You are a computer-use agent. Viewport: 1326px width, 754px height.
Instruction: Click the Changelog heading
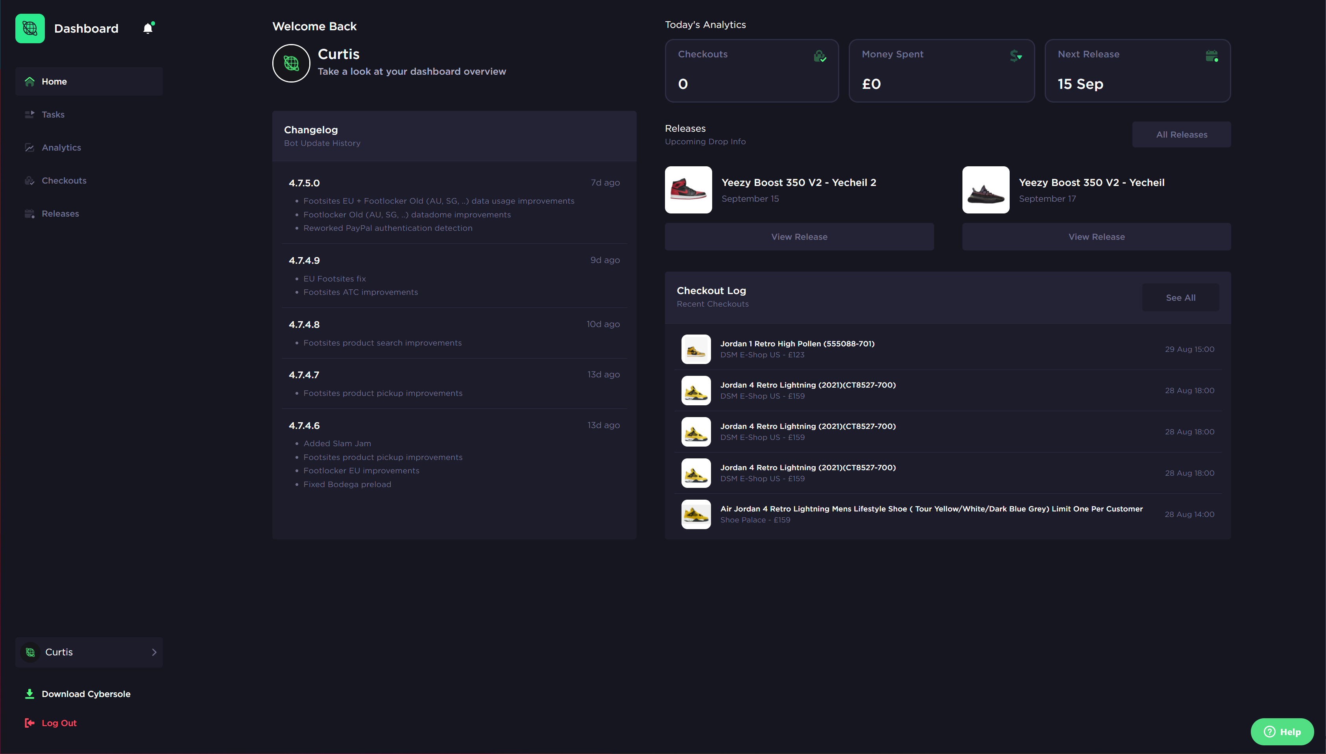tap(311, 130)
